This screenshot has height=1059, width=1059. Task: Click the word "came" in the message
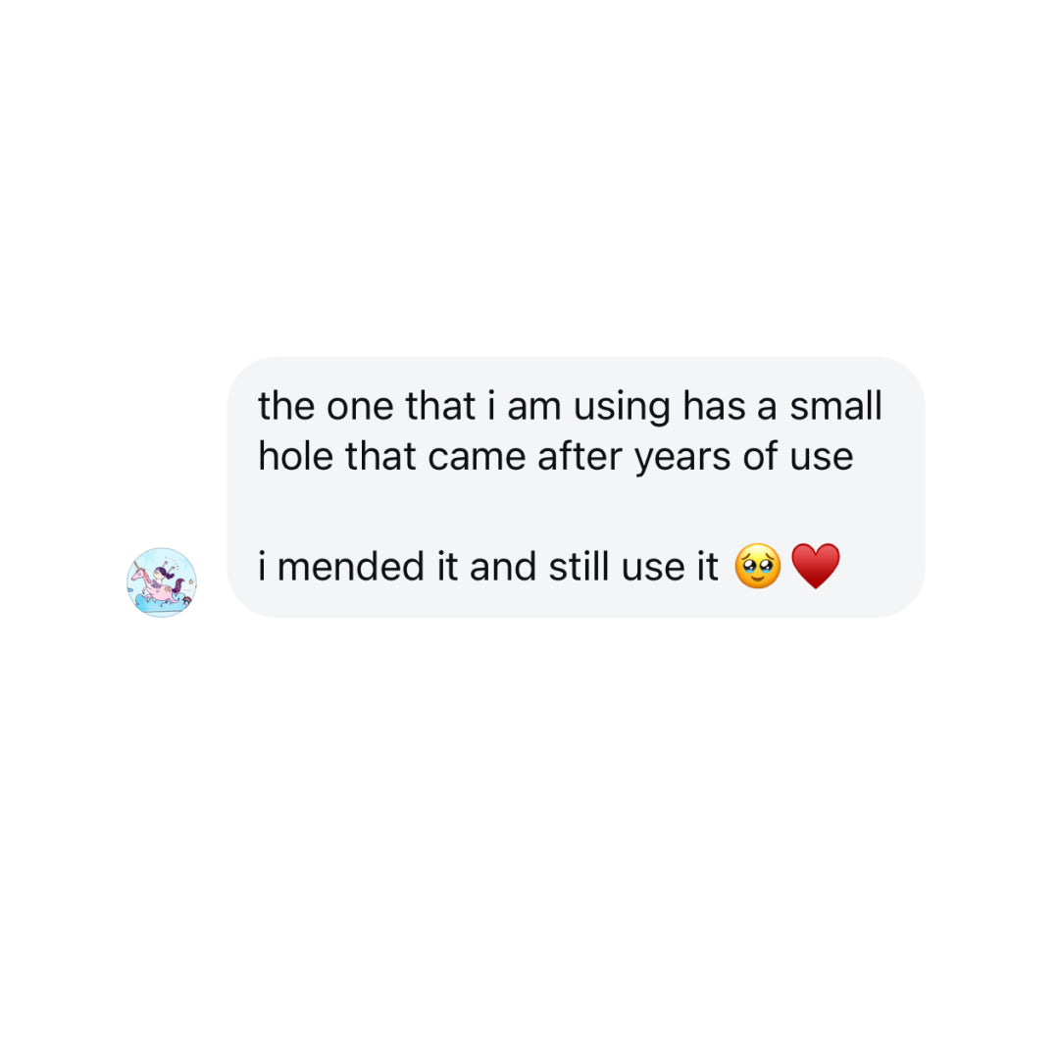[x=477, y=458]
